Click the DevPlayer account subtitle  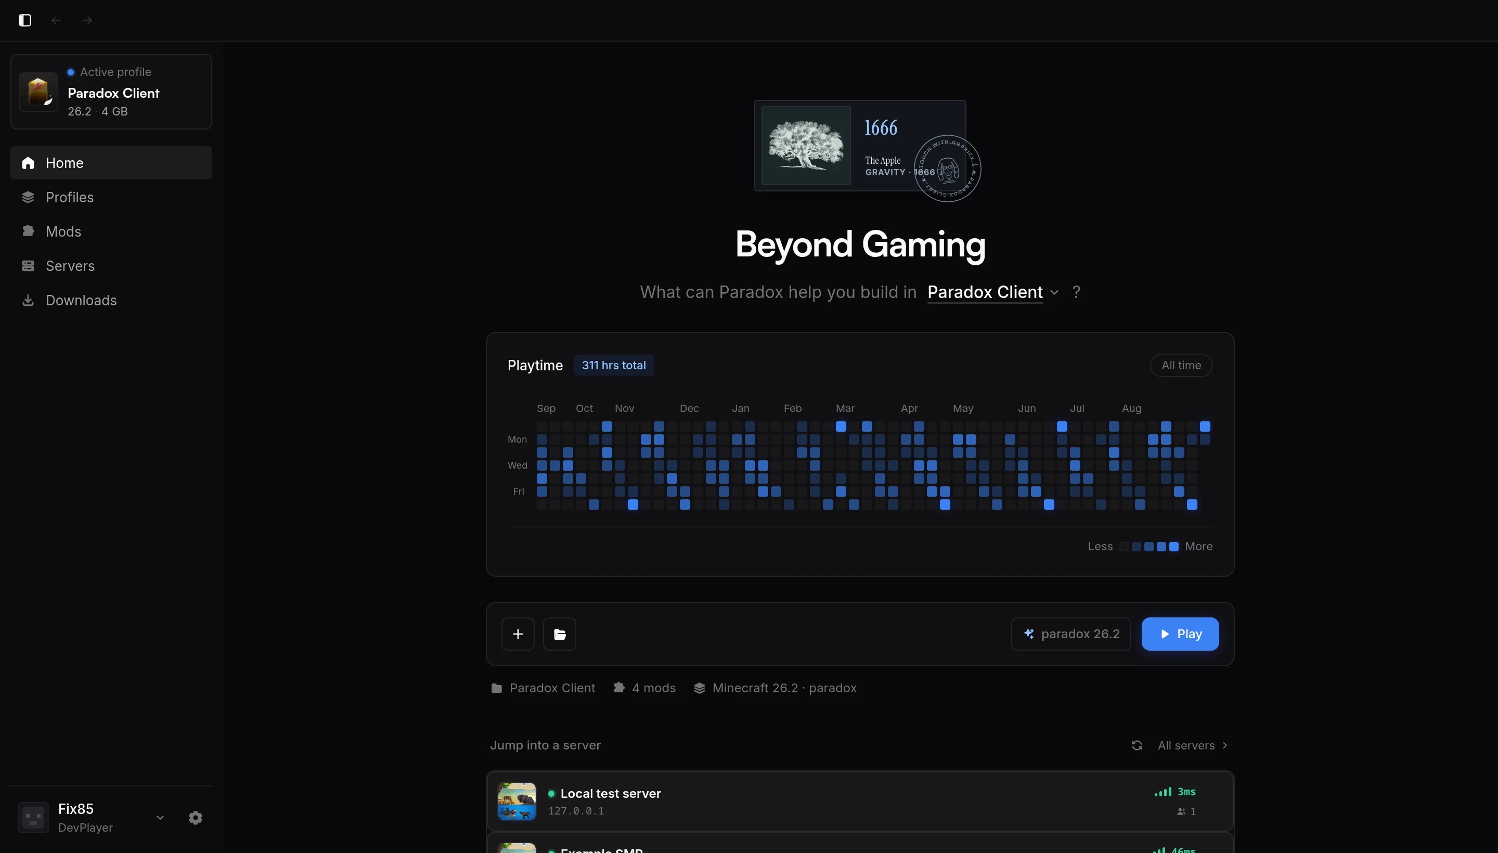85,828
